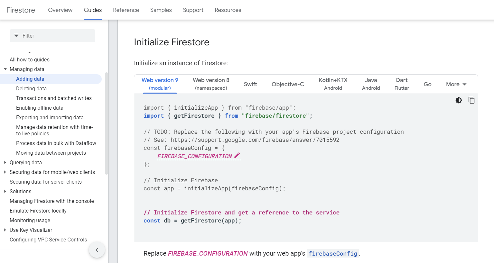Select the Swift code tab
The height and width of the screenshot is (263, 494).
[x=250, y=84]
